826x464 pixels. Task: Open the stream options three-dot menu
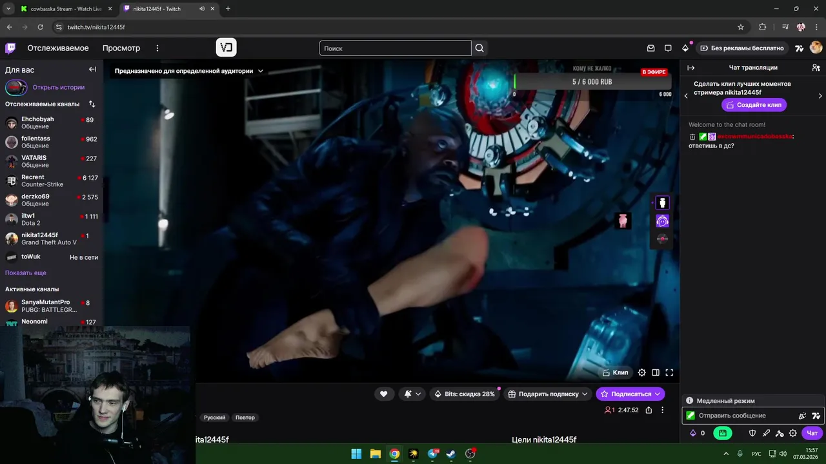662,410
